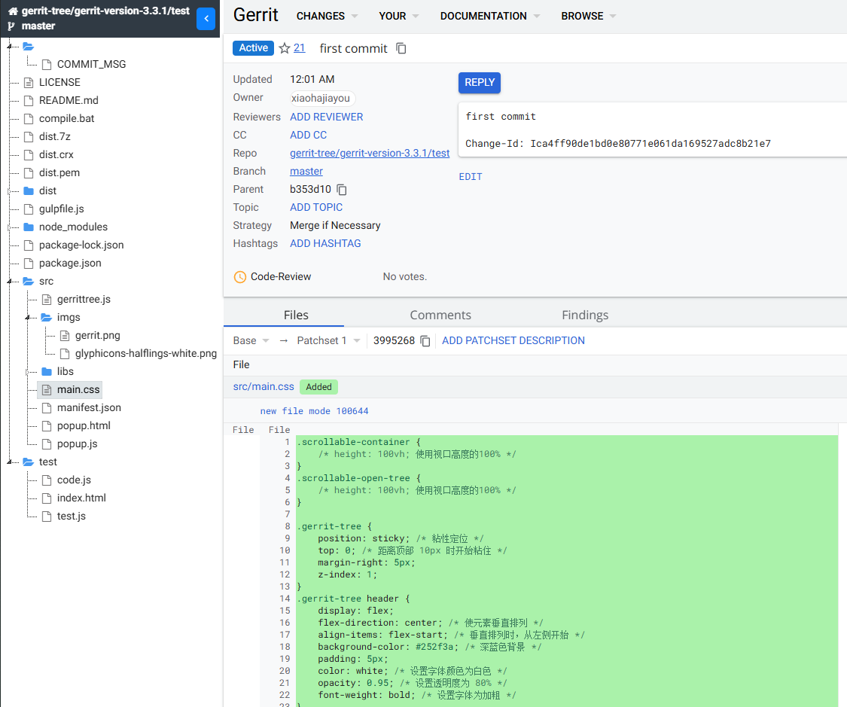The height and width of the screenshot is (707, 847).
Task: Expand the libs folder node
Action: click(x=29, y=371)
